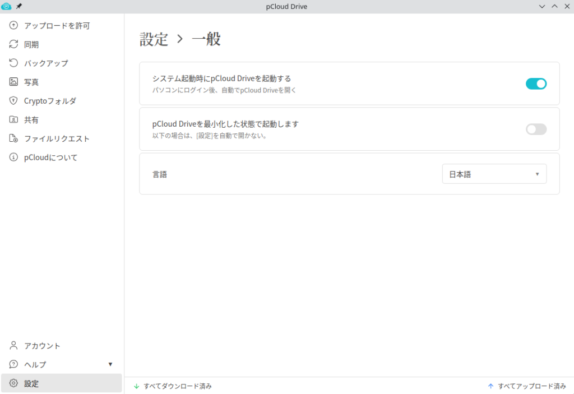Viewport: 574px width, 394px height.
Task: Click the picture icon beside 写真
Action: point(14,82)
